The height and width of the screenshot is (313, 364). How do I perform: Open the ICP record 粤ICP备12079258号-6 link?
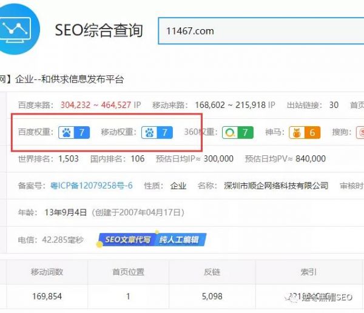point(92,186)
